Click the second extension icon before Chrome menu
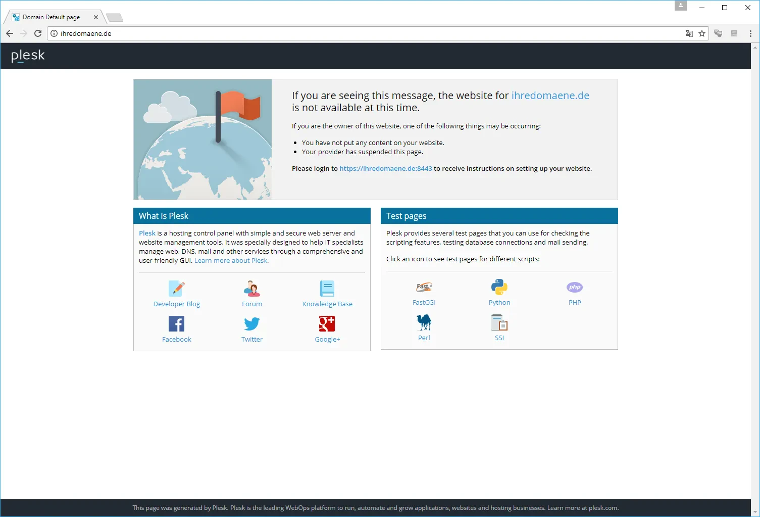760x517 pixels. pos(734,33)
